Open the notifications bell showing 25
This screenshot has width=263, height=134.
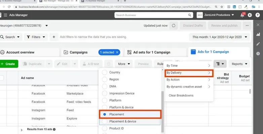pos(242,15)
